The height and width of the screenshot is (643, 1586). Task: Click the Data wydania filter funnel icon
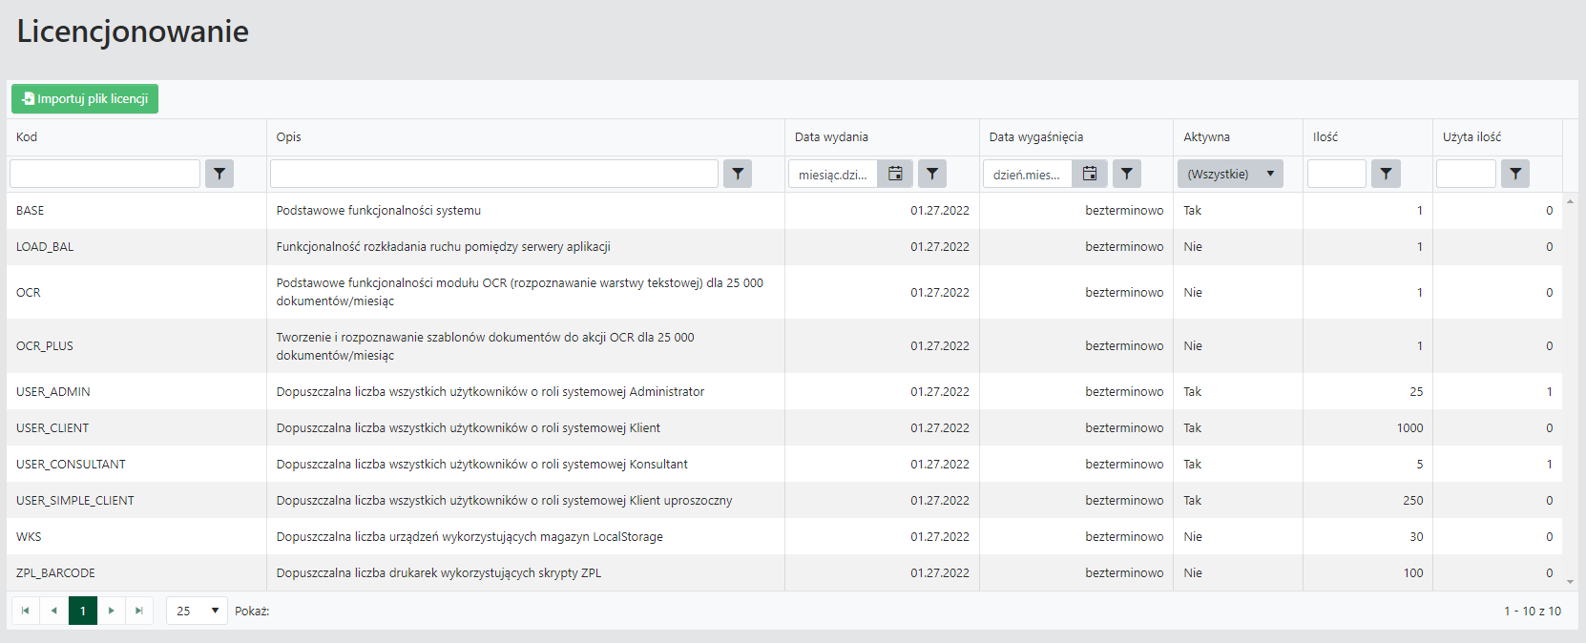[x=932, y=174]
